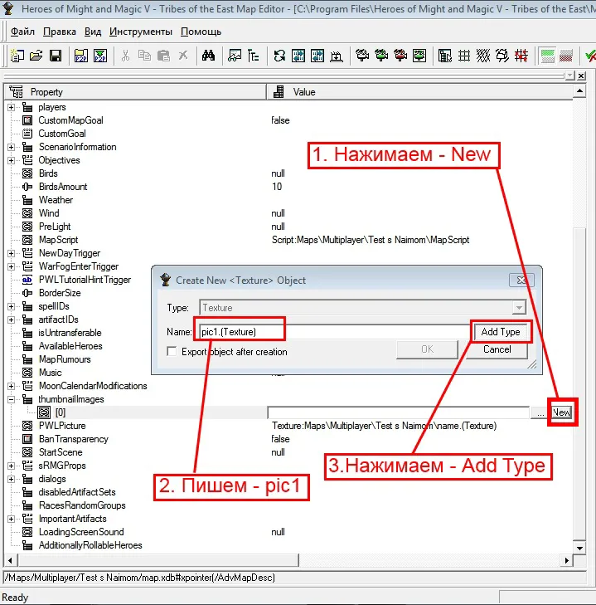Expand the NewDayTrigger node
The height and width of the screenshot is (605, 596).
11,253
